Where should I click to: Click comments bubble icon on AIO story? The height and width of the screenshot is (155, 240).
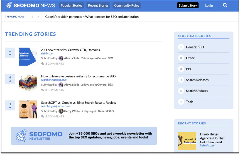[43, 64]
